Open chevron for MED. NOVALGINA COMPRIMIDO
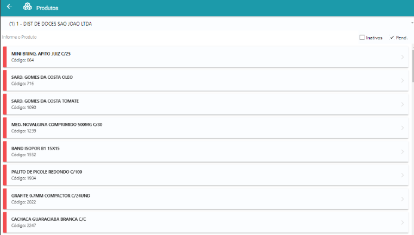This screenshot has width=414, height=235. click(403, 128)
